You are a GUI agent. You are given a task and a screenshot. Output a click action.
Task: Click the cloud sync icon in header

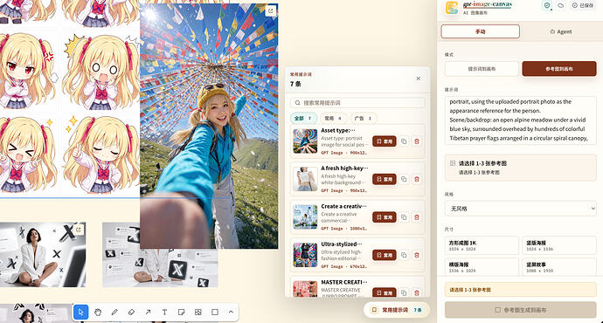[561, 5]
